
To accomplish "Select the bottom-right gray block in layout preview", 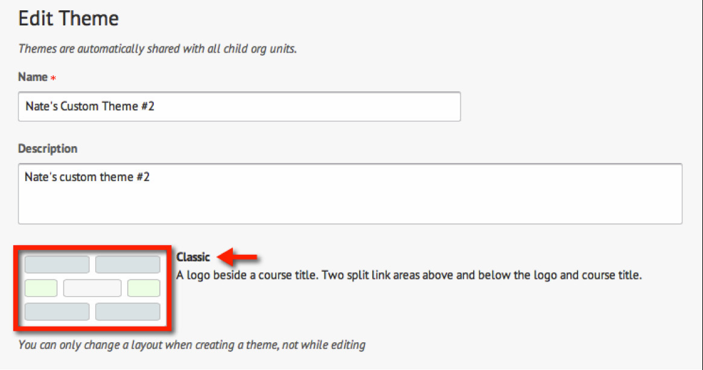I will 127,311.
